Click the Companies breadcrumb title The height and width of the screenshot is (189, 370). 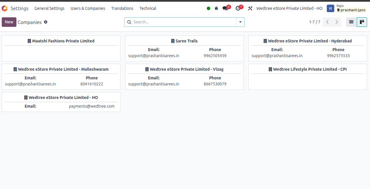[30, 22]
